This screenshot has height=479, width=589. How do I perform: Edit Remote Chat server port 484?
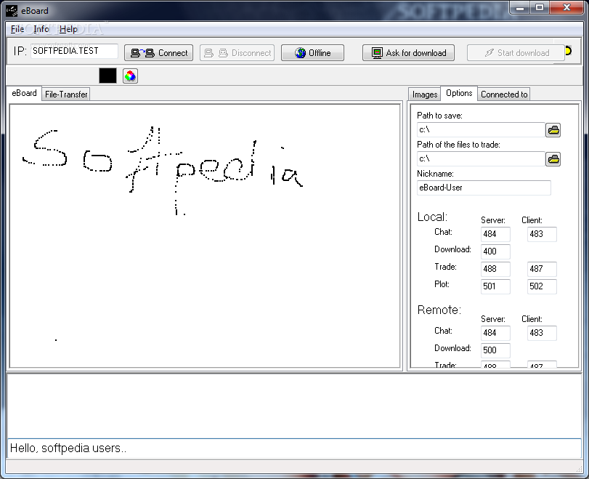pos(495,333)
